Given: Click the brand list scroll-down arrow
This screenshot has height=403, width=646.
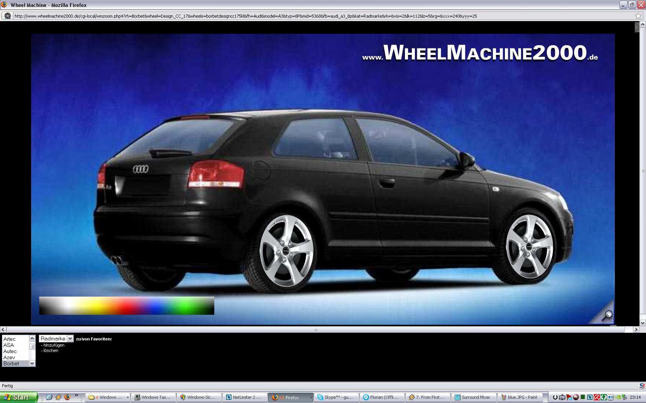Looking at the screenshot, I should pos(32,363).
